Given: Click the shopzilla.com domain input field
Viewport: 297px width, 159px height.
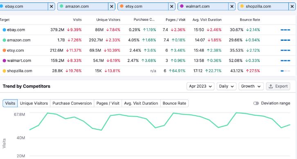Looking at the screenshot, I should coord(263,7).
